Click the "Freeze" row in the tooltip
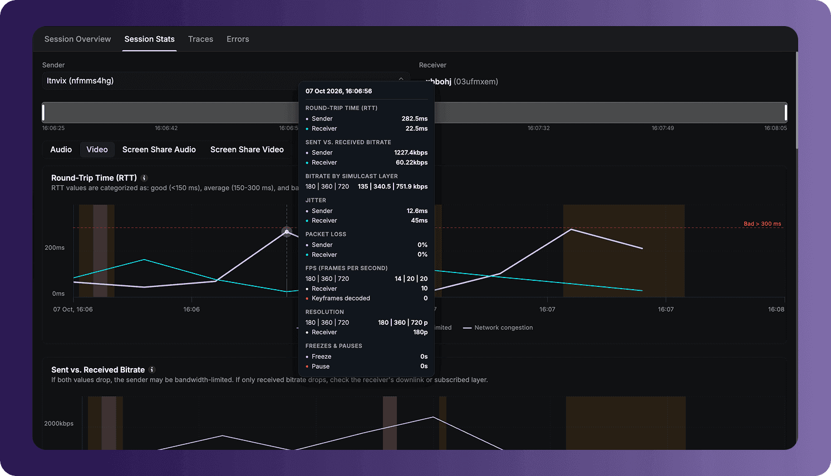This screenshot has width=831, height=476. pos(366,356)
